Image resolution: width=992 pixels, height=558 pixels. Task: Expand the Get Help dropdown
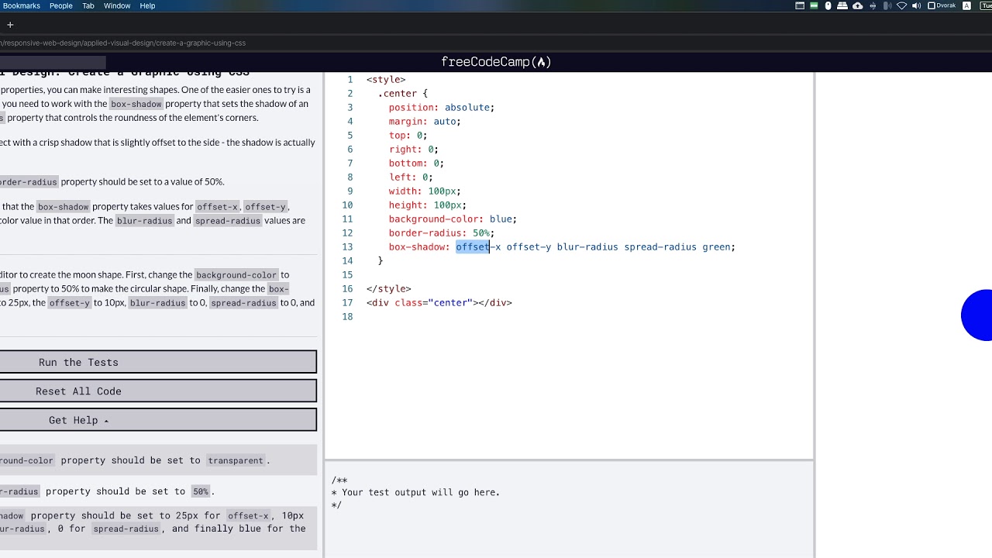(158, 420)
